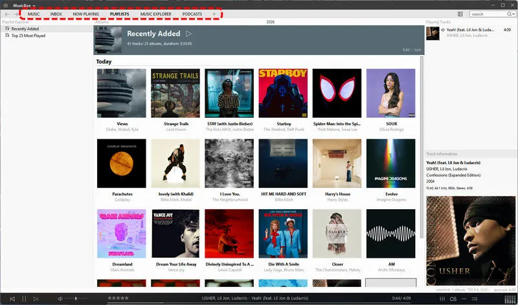The width and height of the screenshot is (518, 305).
Task: Select Top 25 Most Played playlist
Action: [x=47, y=36]
